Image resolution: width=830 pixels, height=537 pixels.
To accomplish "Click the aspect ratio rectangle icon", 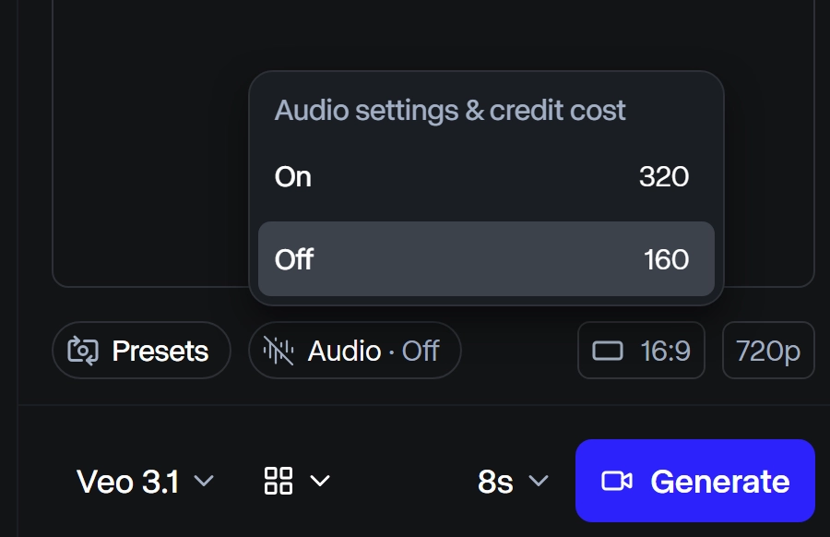I will click(x=608, y=351).
